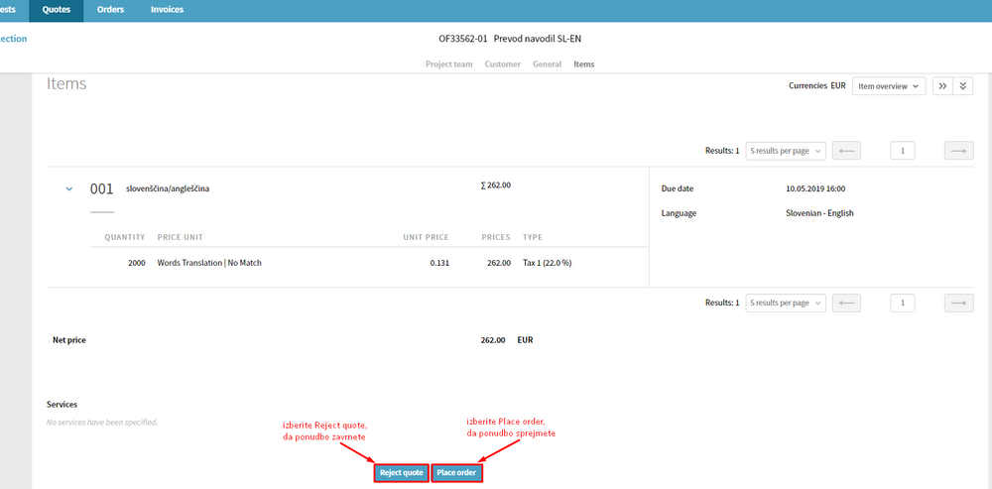Open the lower results per page dropdown

(x=786, y=303)
